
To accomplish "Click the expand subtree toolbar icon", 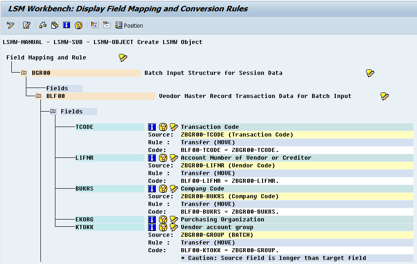I will (x=94, y=25).
